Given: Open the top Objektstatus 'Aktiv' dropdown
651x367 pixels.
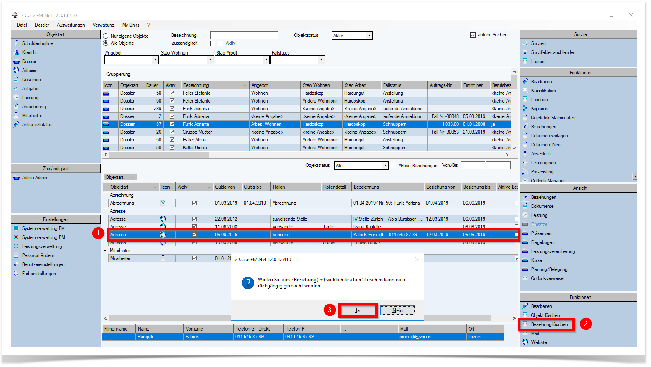Looking at the screenshot, I should 369,36.
